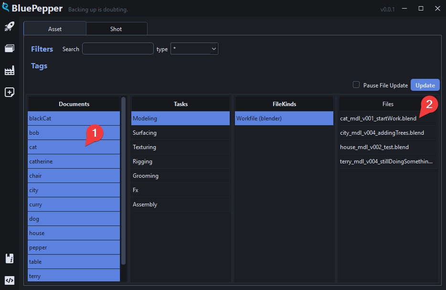Select house_mdl_v002_test.blend file
The height and width of the screenshot is (290, 446).
pos(388,147)
